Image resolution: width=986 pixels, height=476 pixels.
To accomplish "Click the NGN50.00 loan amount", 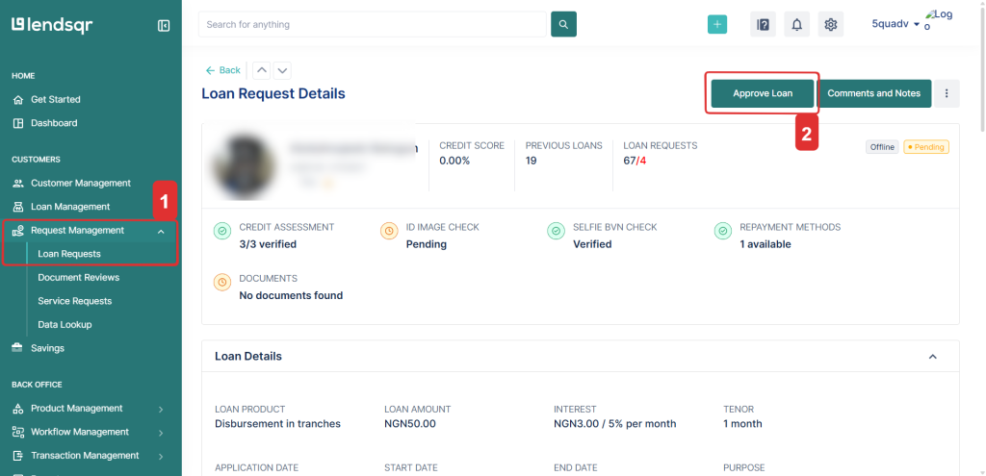I will pos(410,424).
